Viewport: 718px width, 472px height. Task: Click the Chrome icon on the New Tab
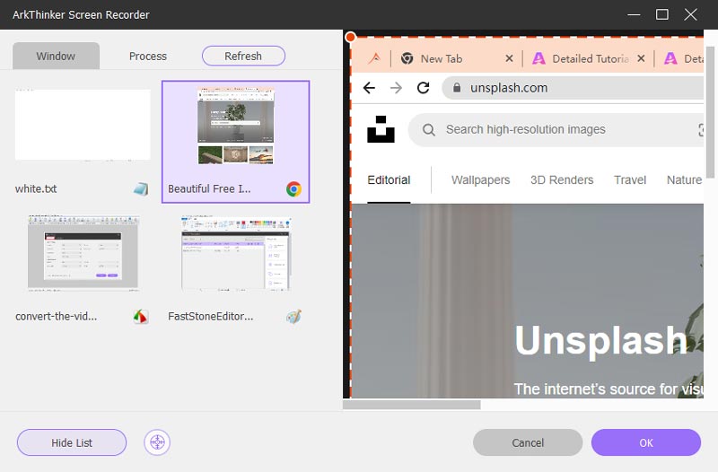point(407,58)
